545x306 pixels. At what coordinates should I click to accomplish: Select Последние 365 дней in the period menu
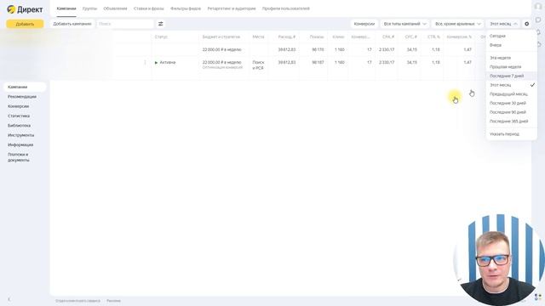(x=511, y=122)
